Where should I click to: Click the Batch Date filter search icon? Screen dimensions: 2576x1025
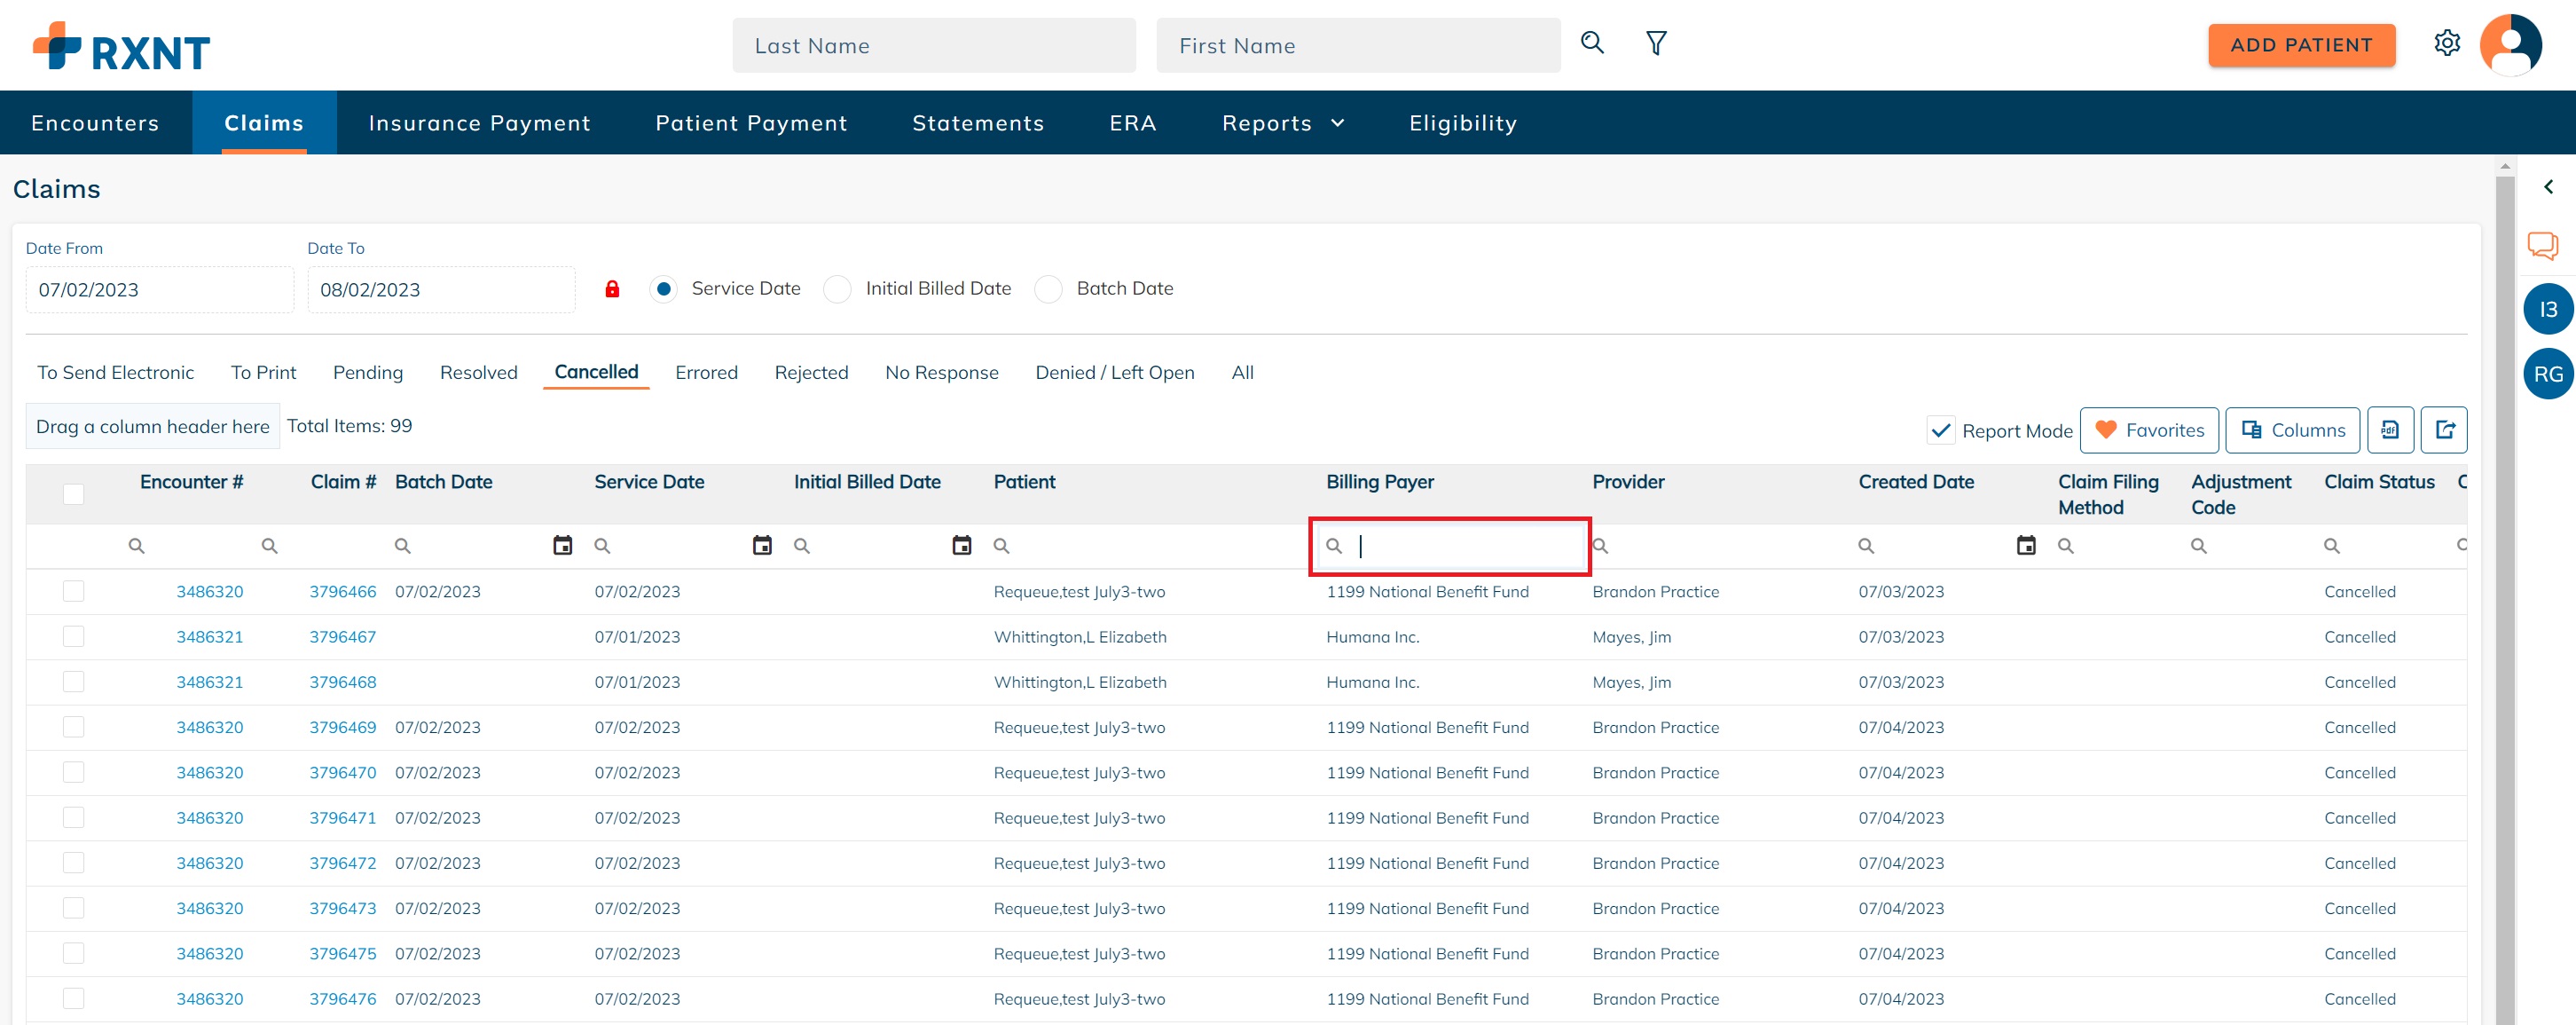403,546
